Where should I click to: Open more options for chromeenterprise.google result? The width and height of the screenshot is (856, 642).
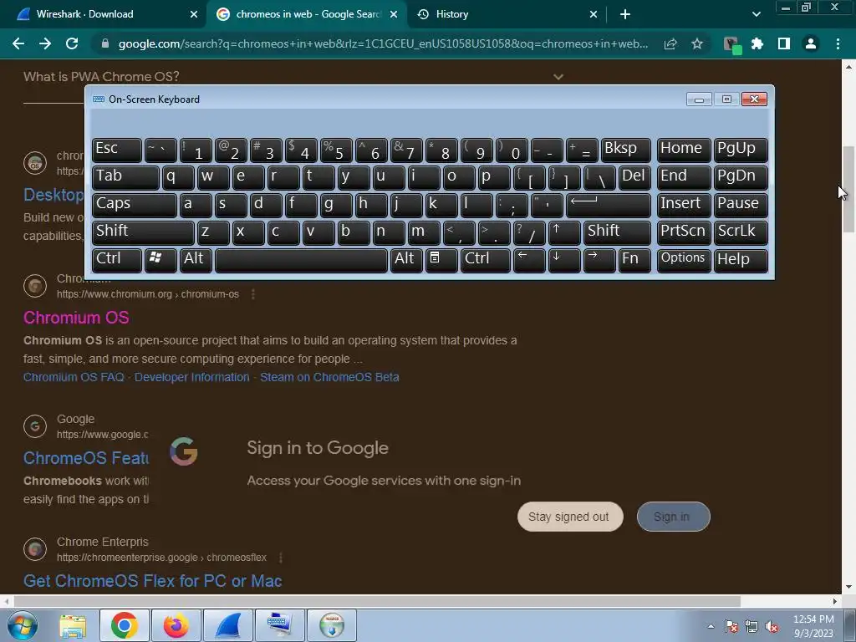coord(281,558)
